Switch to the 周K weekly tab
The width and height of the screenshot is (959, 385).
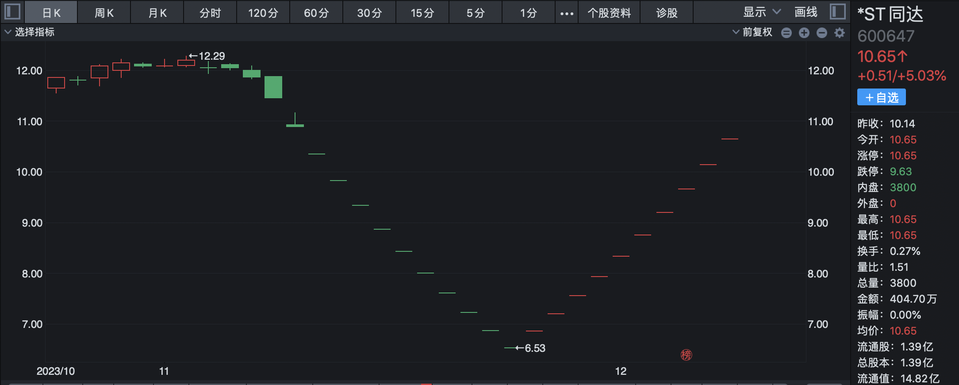[x=104, y=13]
